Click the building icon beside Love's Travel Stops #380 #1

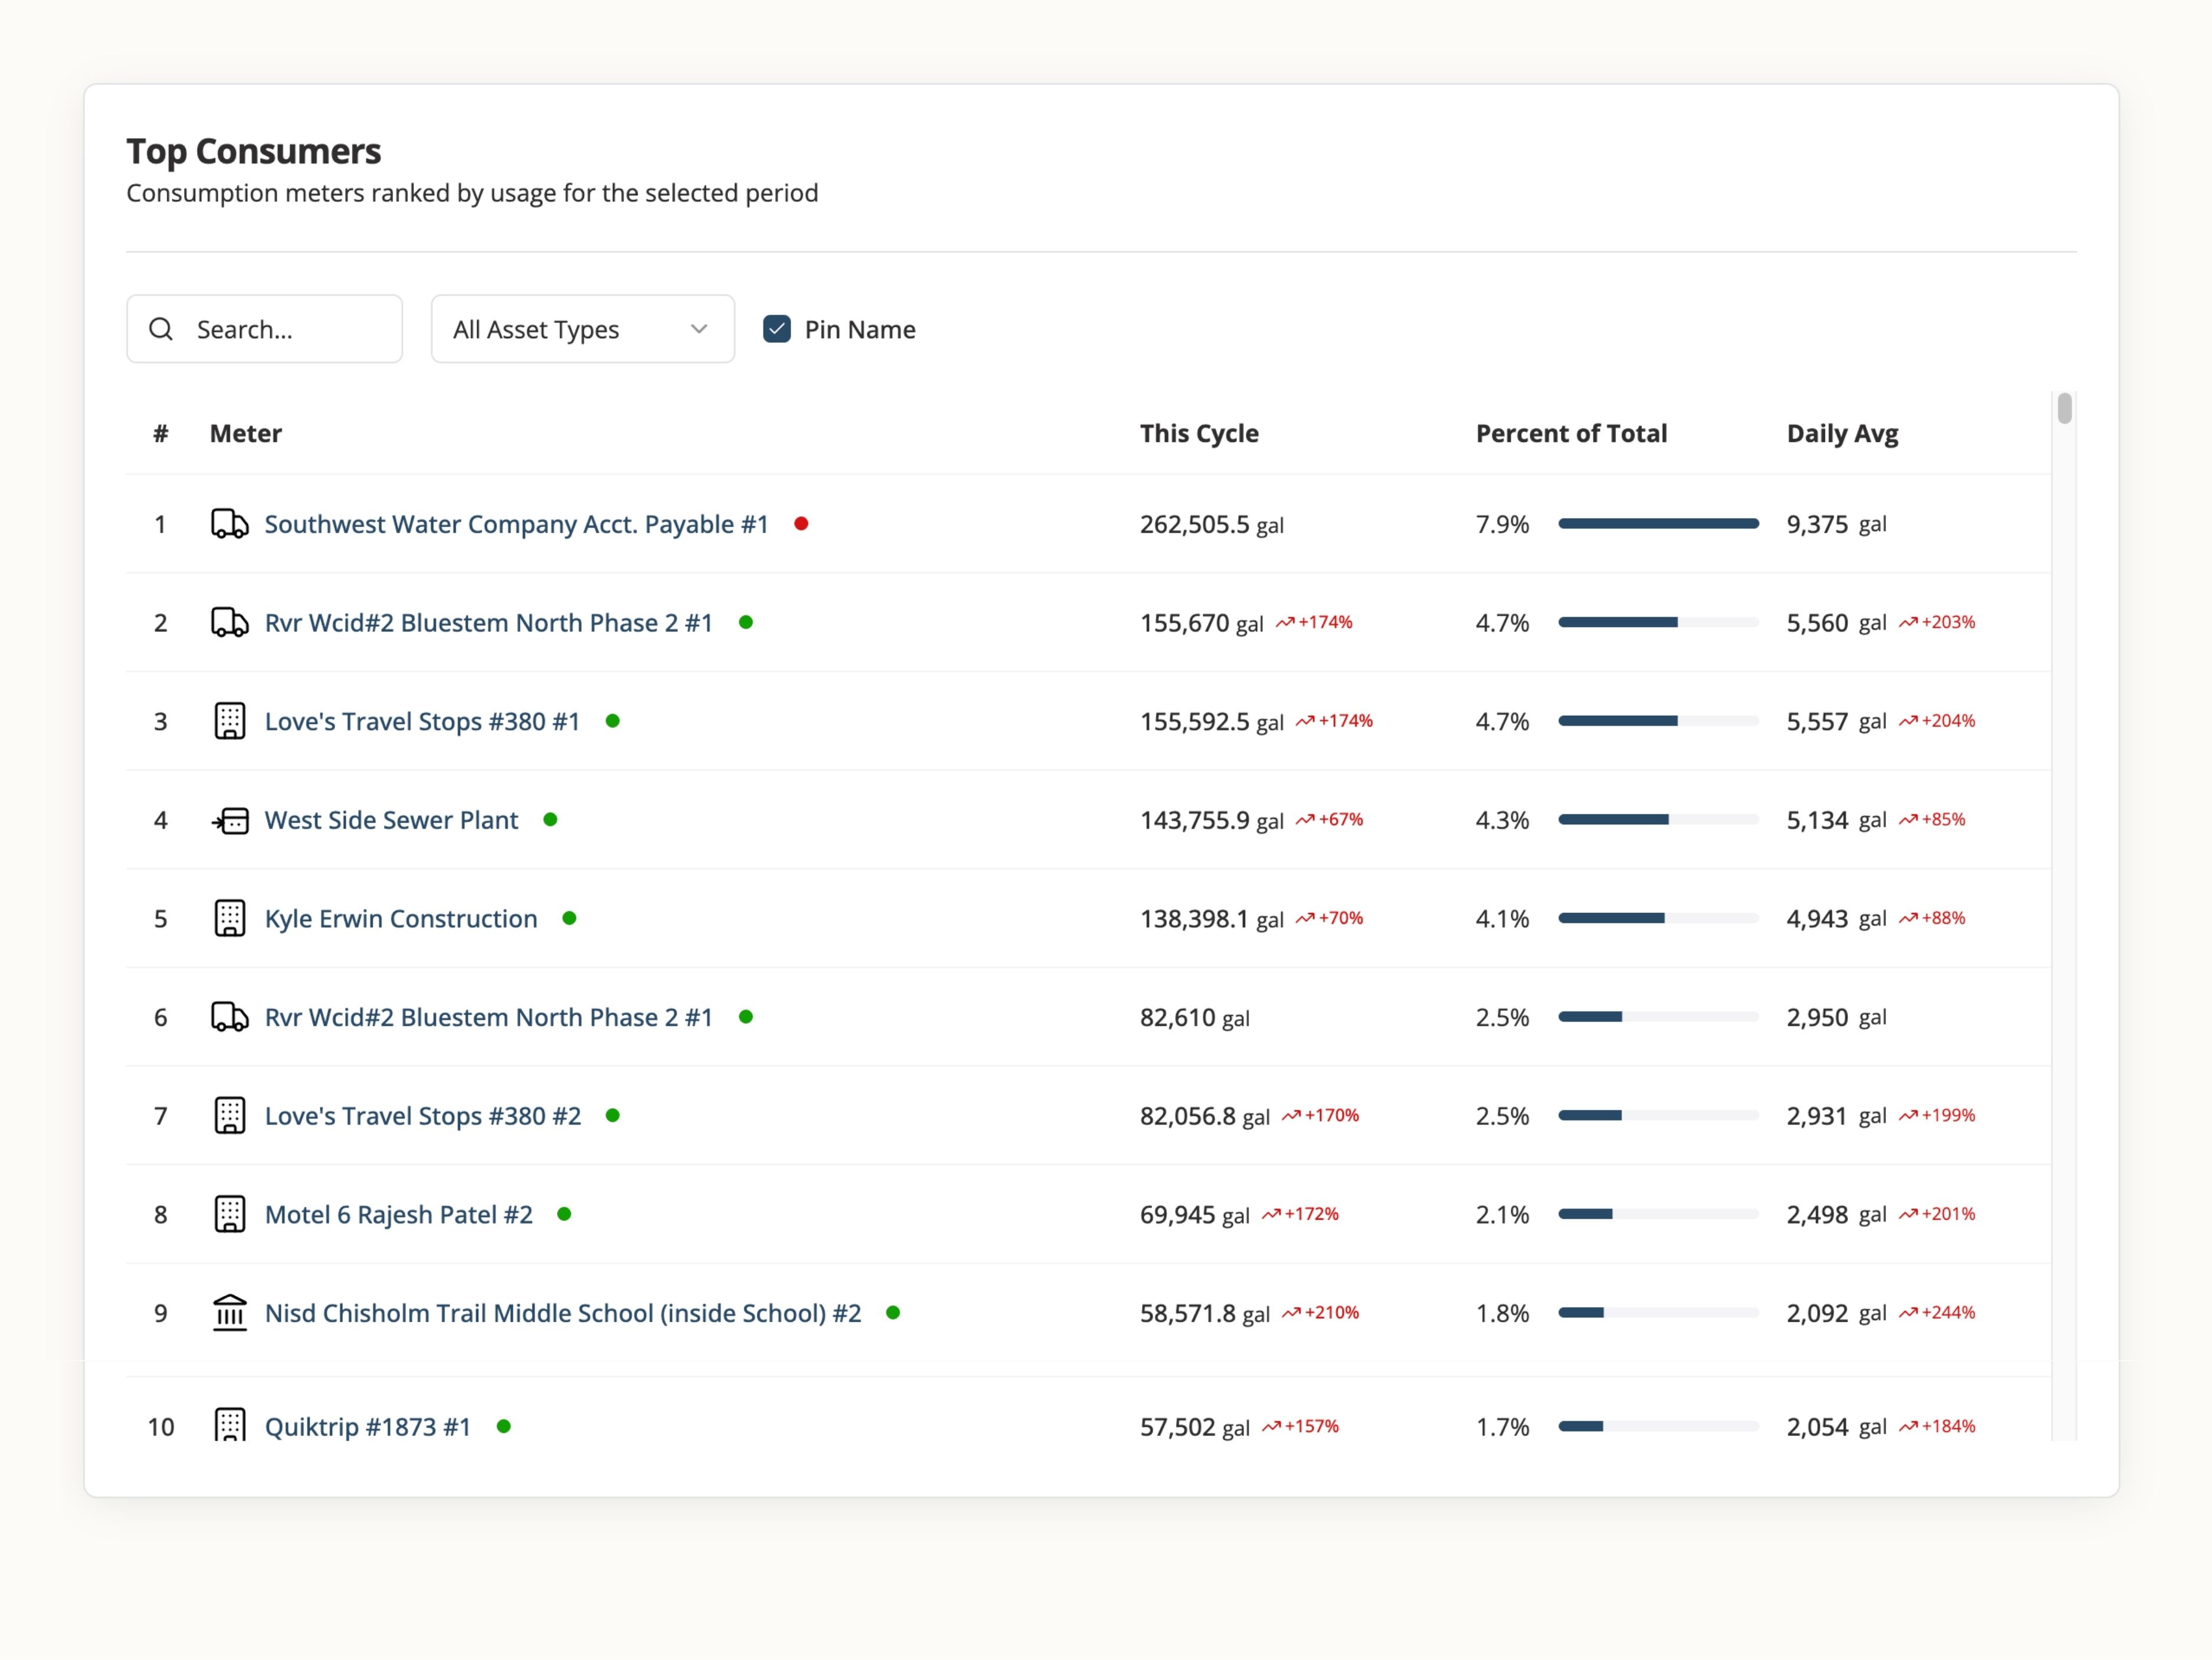(229, 721)
